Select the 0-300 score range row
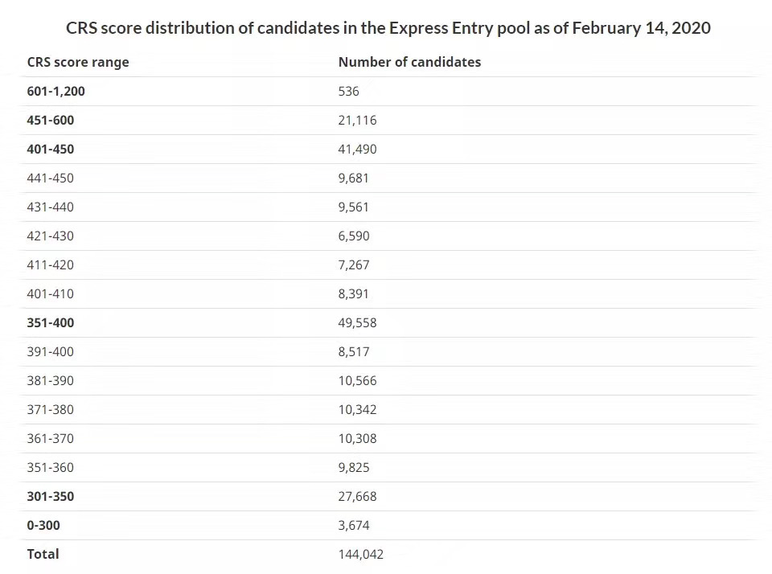 388,525
